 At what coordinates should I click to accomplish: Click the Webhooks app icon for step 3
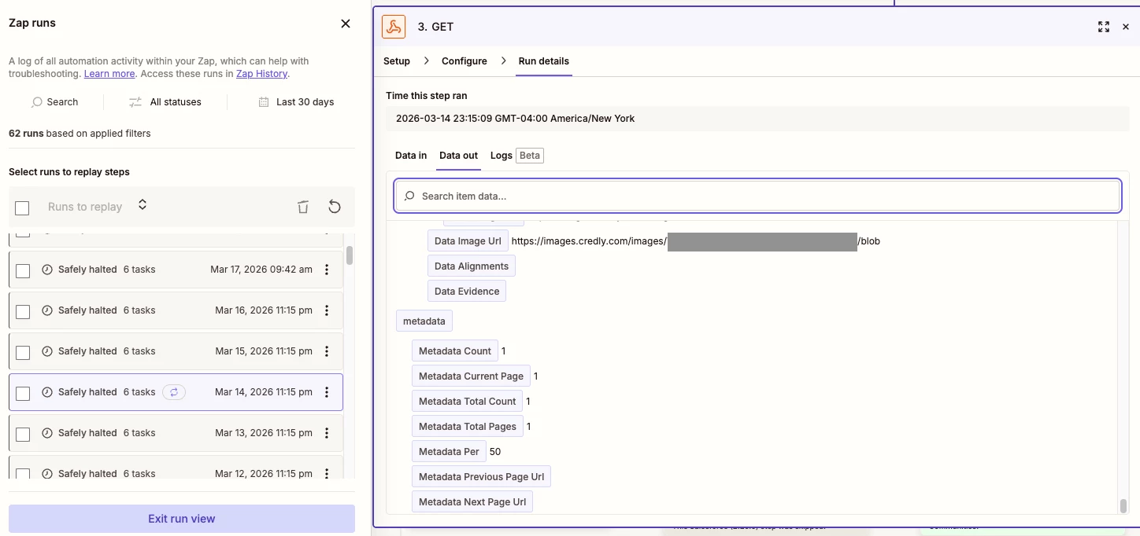click(394, 27)
